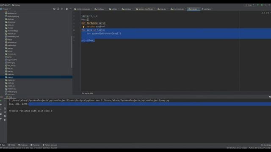This screenshot has height=152, width=271.
Task: Open the Event Log
Action: (x=266, y=145)
